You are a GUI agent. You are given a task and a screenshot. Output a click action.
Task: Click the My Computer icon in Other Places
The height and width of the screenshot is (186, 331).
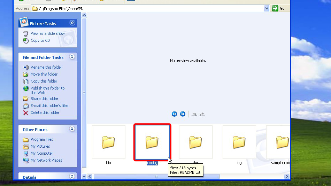click(x=26, y=153)
